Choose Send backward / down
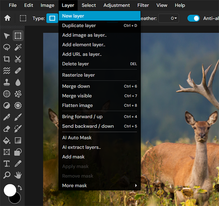This screenshot has height=206, width=219. 100,126
